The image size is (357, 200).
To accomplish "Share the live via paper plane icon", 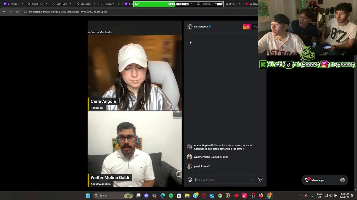I will pos(260,180).
